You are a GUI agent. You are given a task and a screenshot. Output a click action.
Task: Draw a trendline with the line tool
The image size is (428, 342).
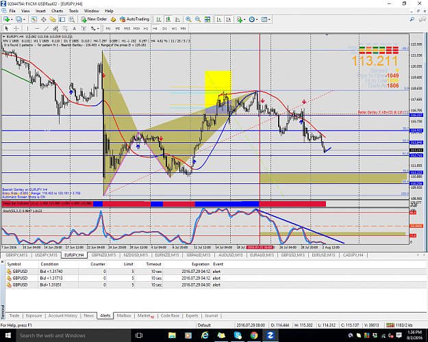pyautogui.click(x=47, y=28)
